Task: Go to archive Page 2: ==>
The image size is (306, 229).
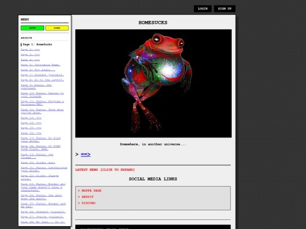Action: coord(30,50)
